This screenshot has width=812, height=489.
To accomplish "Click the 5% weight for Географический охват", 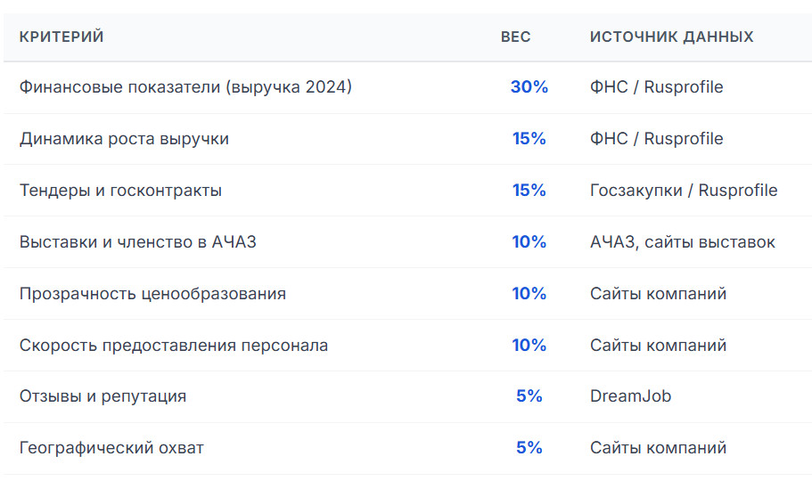I will 529,448.
